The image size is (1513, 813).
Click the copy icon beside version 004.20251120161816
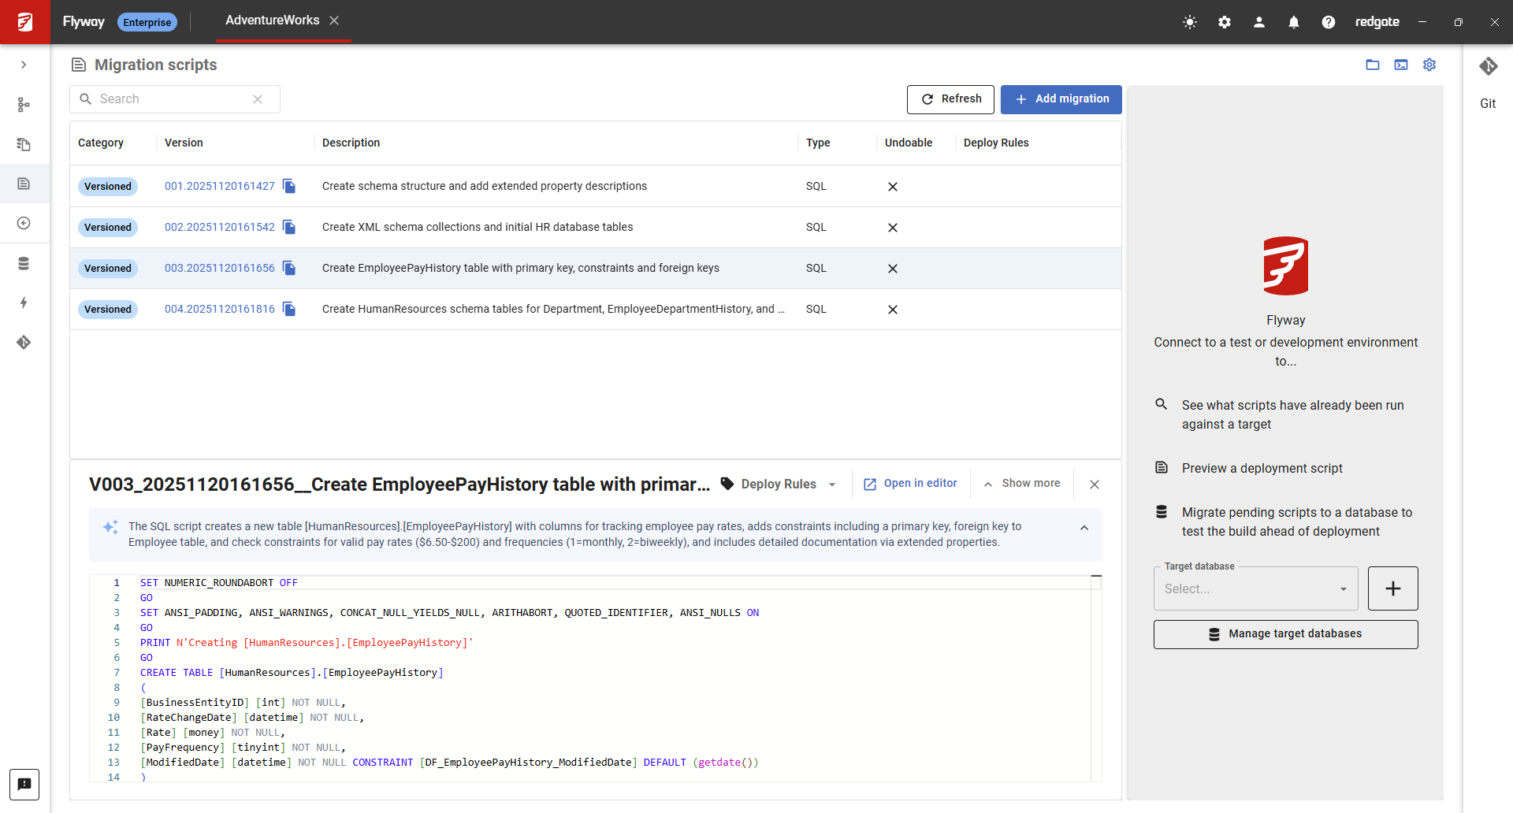pyautogui.click(x=289, y=310)
